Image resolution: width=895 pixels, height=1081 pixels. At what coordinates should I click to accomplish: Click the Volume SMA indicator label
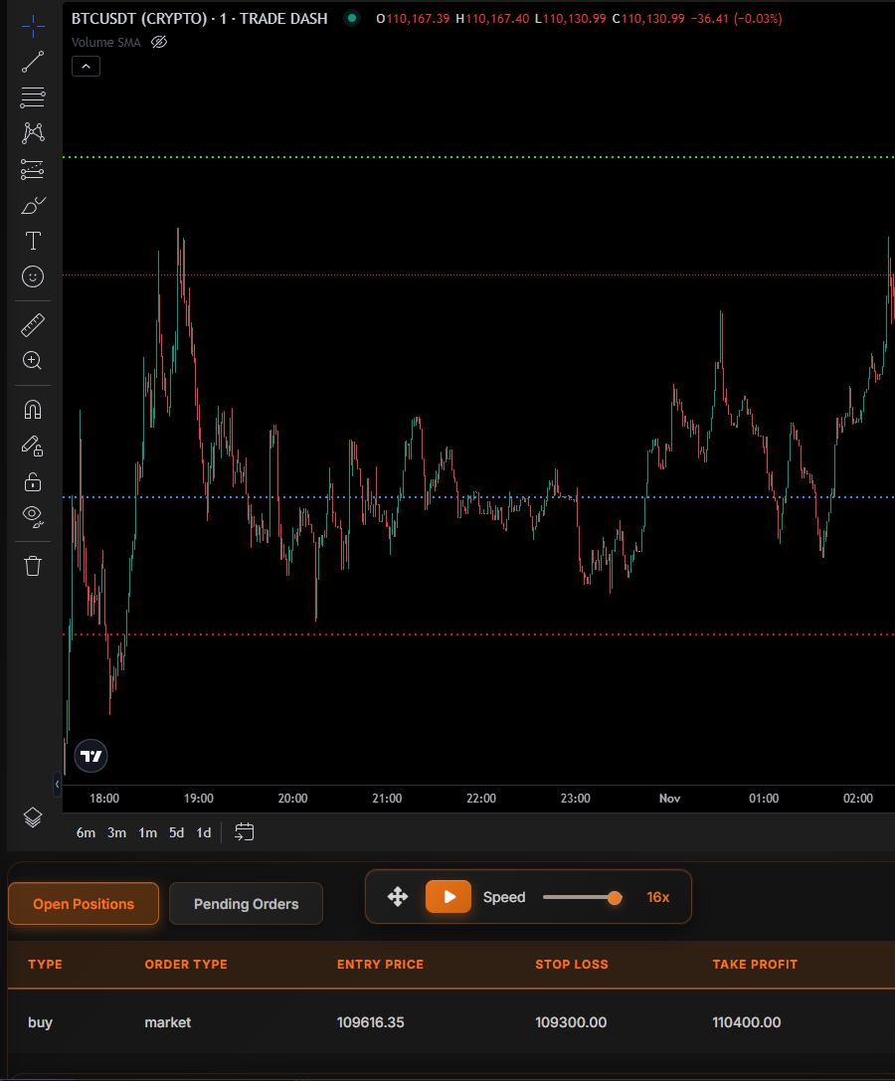pos(106,42)
